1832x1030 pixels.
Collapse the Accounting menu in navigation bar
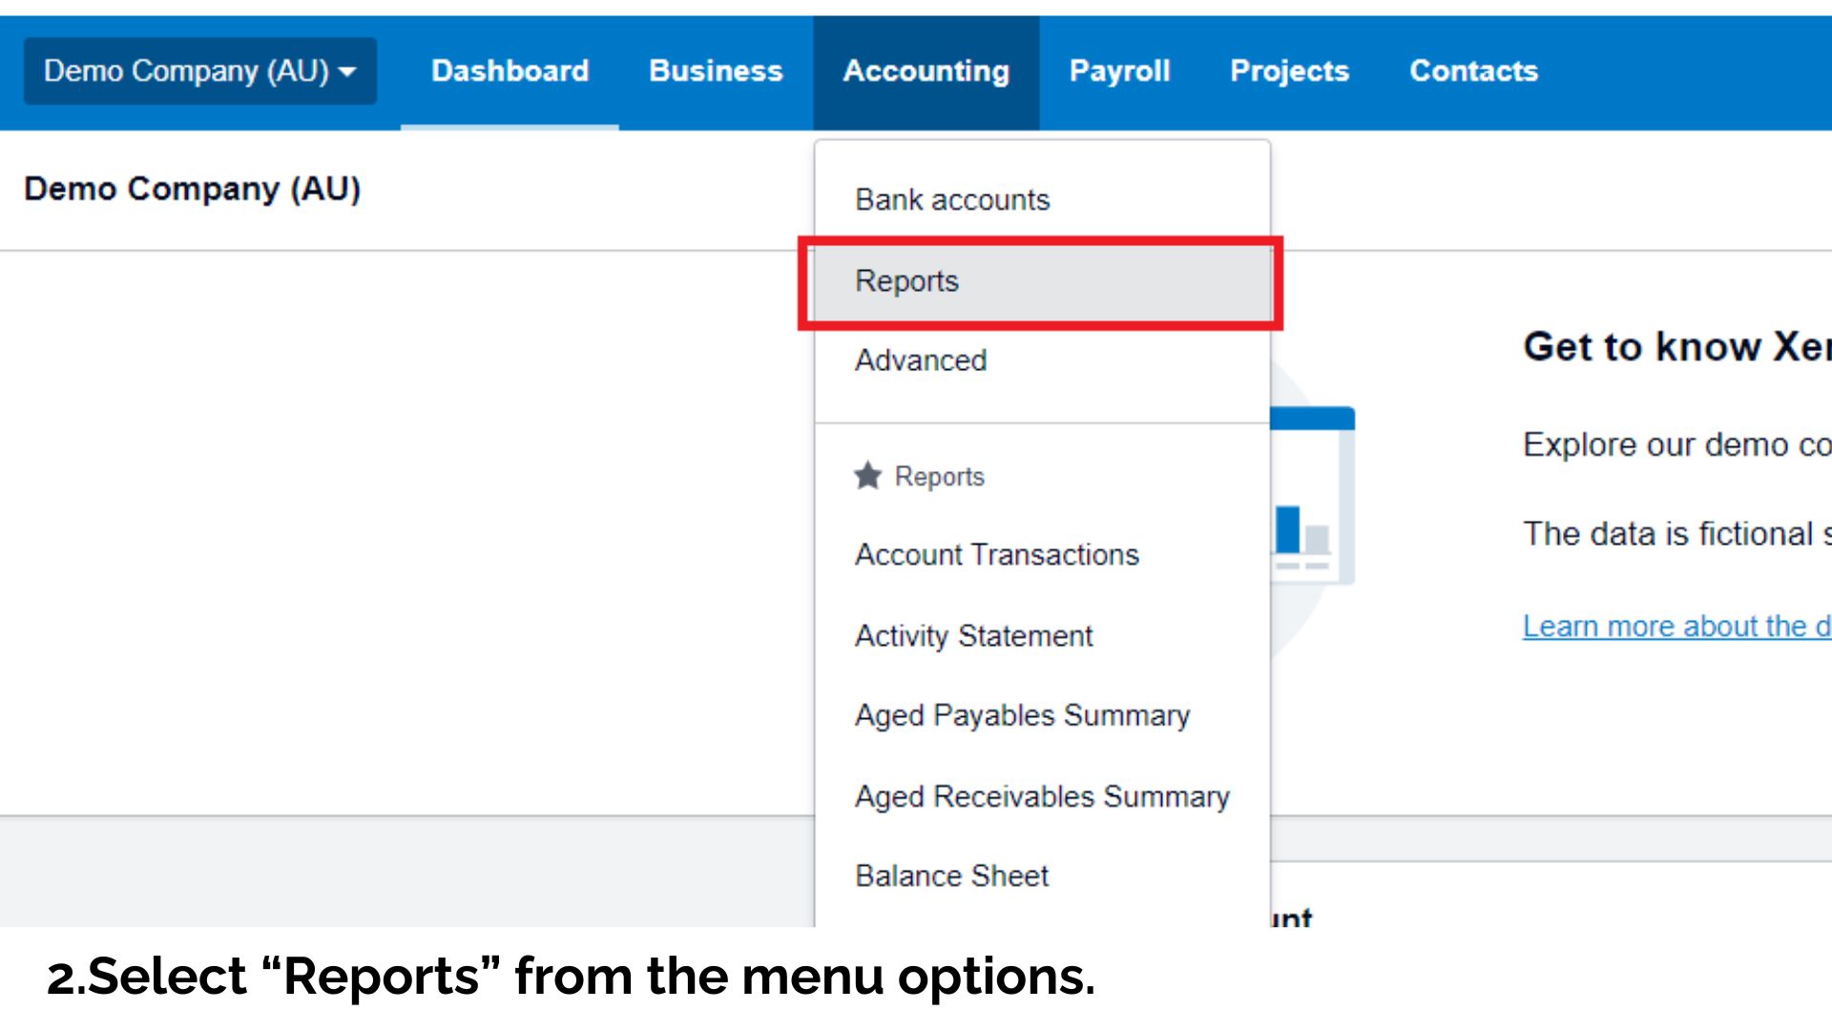point(926,71)
